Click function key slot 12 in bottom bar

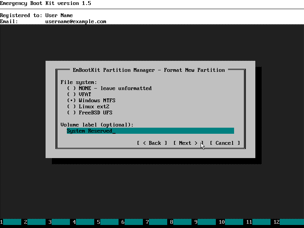289,222
